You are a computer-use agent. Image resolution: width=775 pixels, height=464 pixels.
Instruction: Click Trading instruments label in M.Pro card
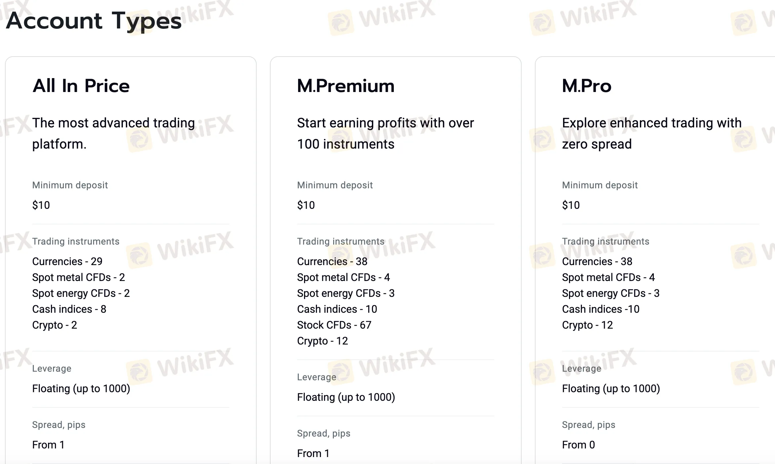pyautogui.click(x=605, y=241)
